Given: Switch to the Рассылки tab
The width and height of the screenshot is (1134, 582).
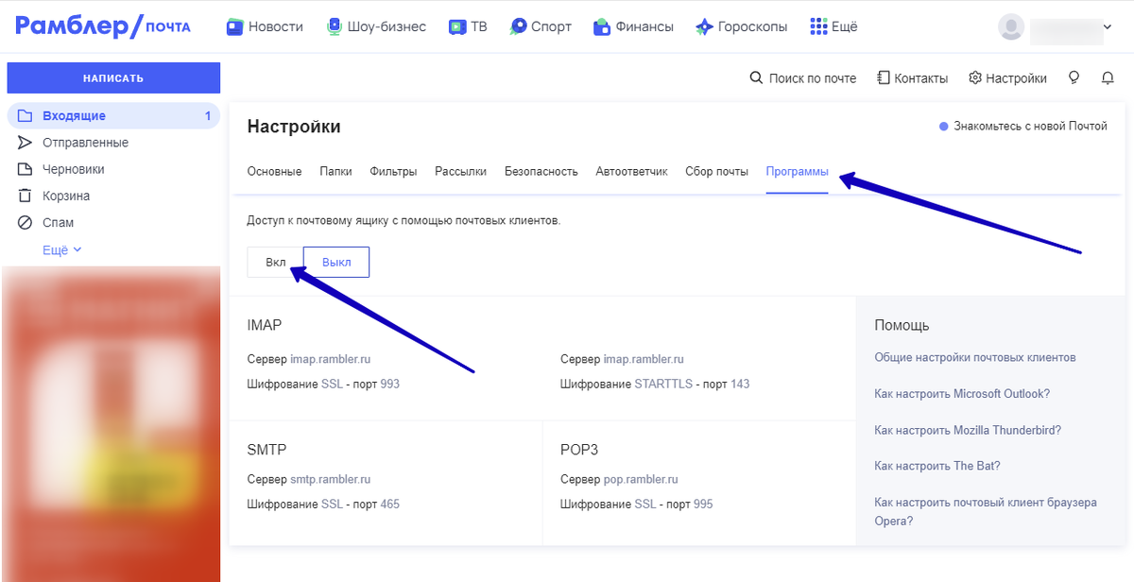Looking at the screenshot, I should click(x=460, y=172).
